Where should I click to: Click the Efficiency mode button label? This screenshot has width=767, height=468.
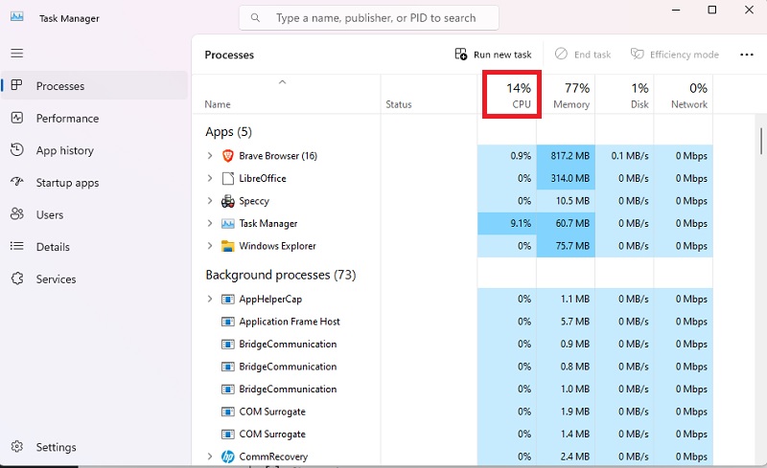tap(685, 55)
